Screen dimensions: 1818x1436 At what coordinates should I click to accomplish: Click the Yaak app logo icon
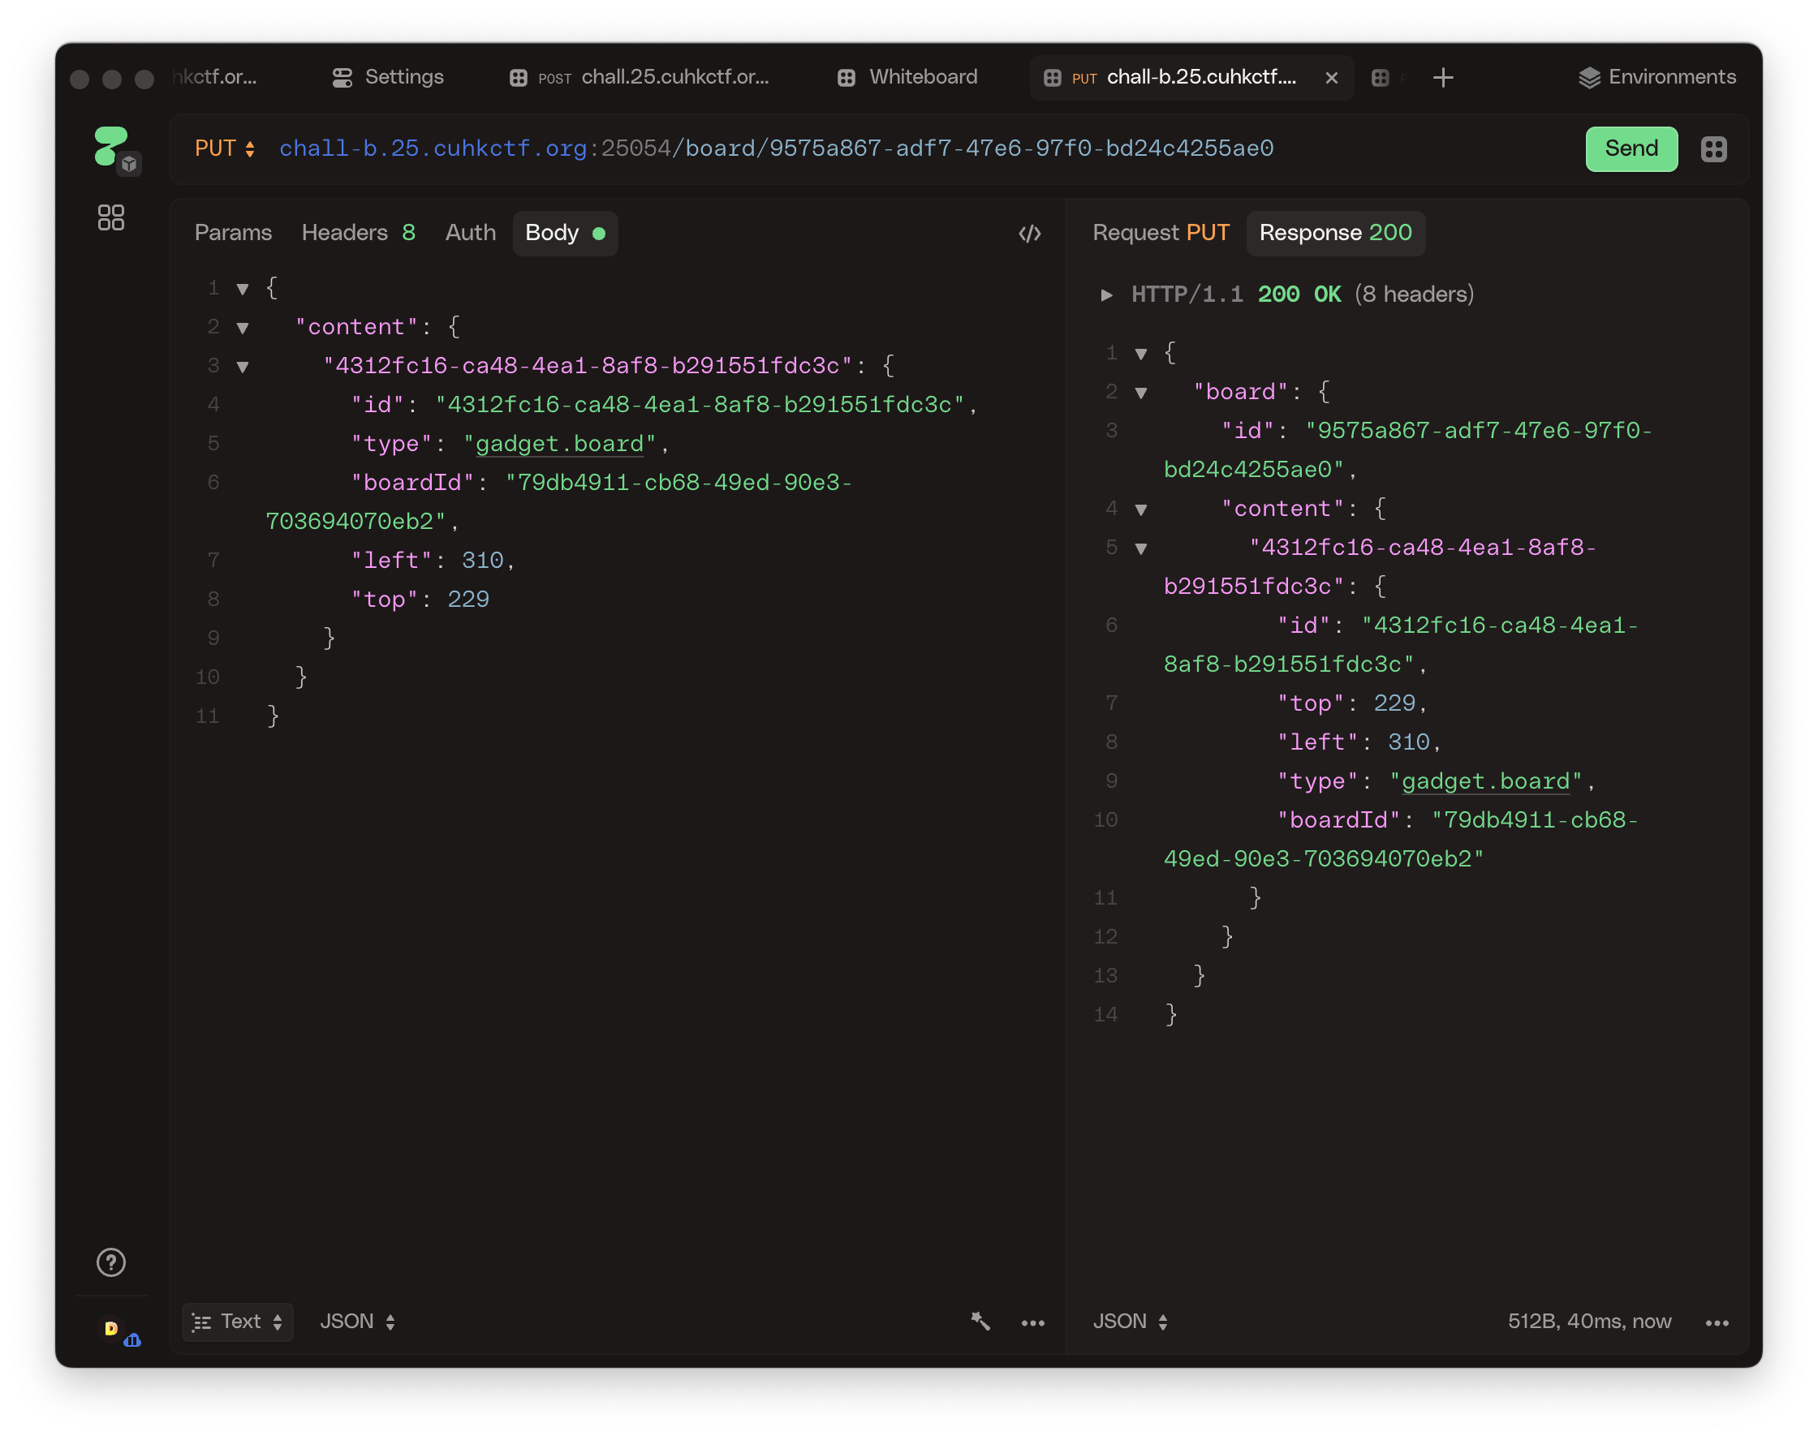point(112,146)
